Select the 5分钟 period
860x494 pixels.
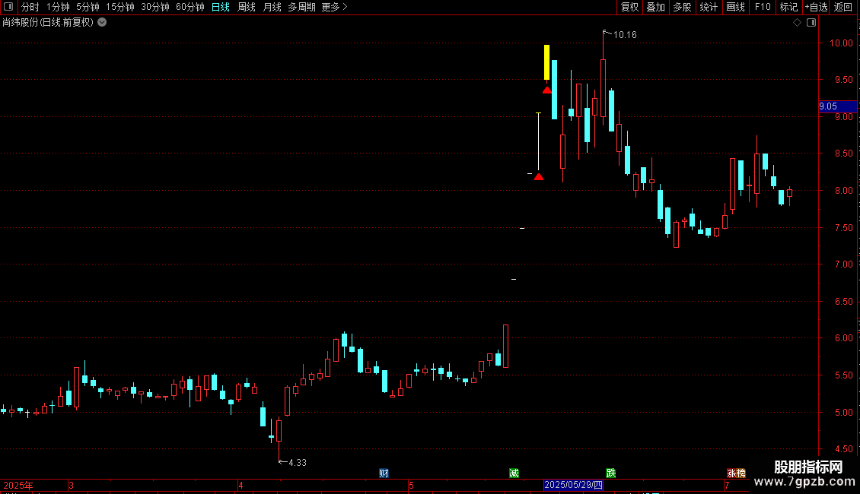(x=88, y=7)
